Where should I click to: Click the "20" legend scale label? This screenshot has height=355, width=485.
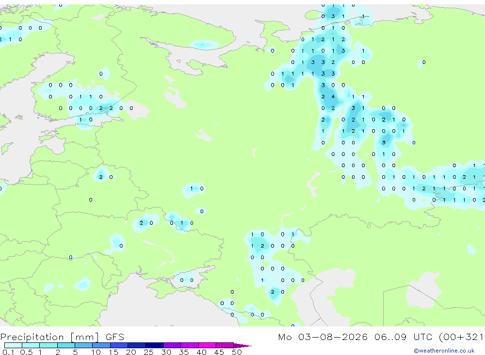[131, 352]
